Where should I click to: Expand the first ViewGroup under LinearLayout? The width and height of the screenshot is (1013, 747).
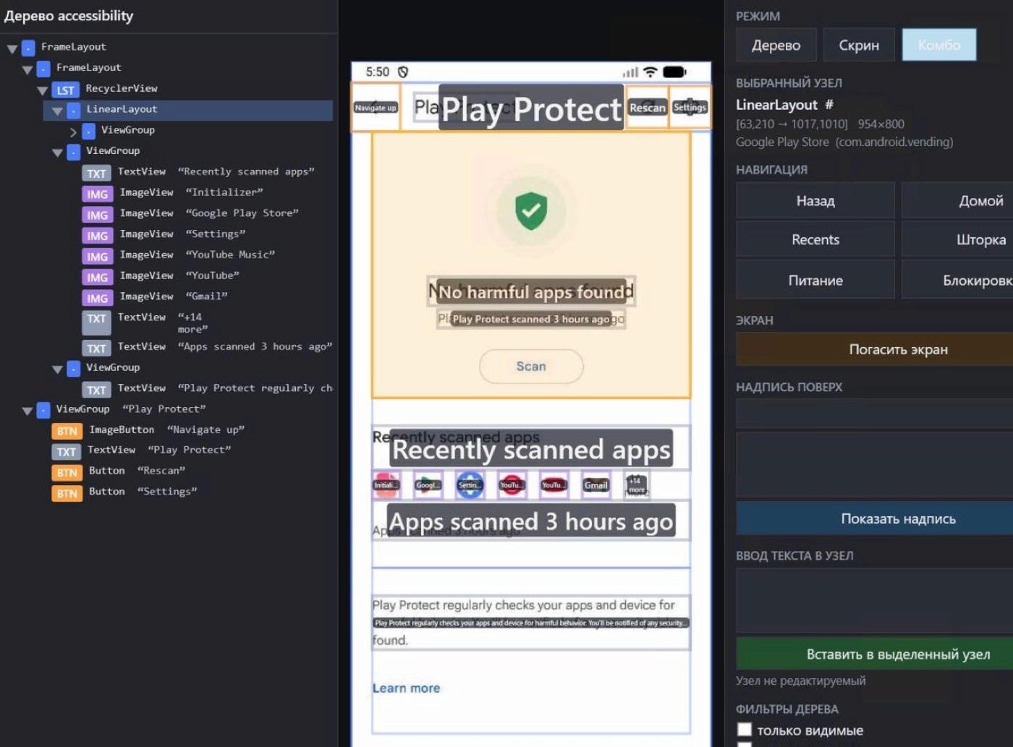[x=73, y=132]
